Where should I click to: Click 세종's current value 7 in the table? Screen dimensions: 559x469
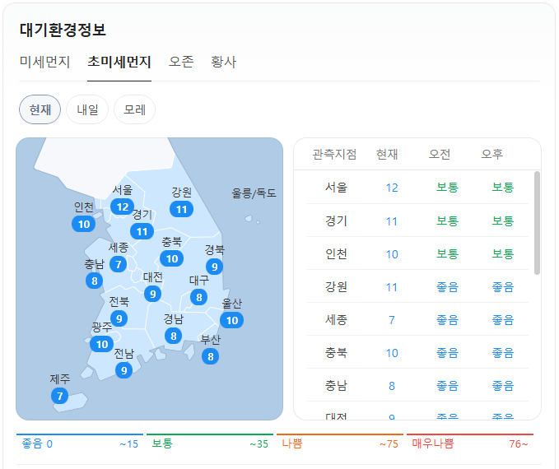[x=392, y=320]
